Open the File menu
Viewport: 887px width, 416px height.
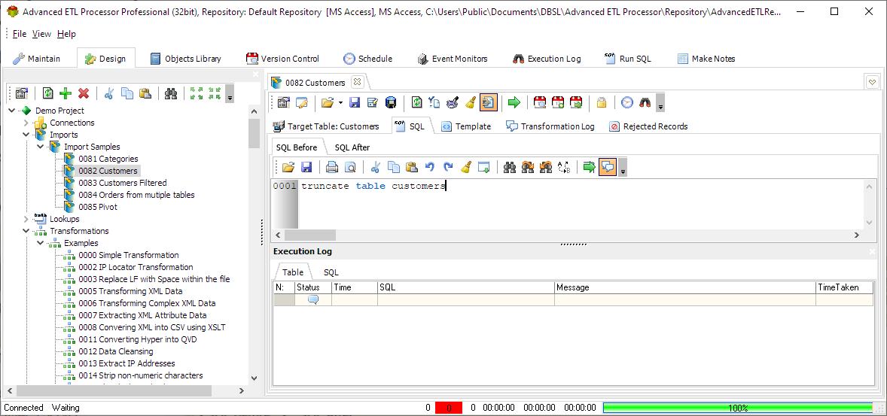[20, 34]
